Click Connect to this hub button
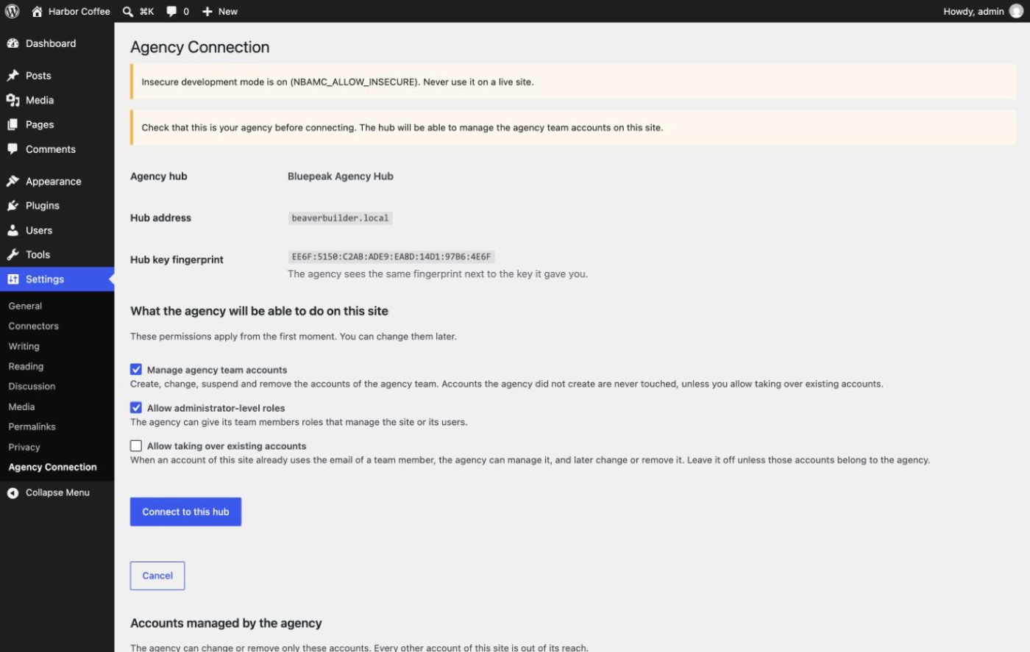The image size is (1030, 652). click(x=185, y=512)
